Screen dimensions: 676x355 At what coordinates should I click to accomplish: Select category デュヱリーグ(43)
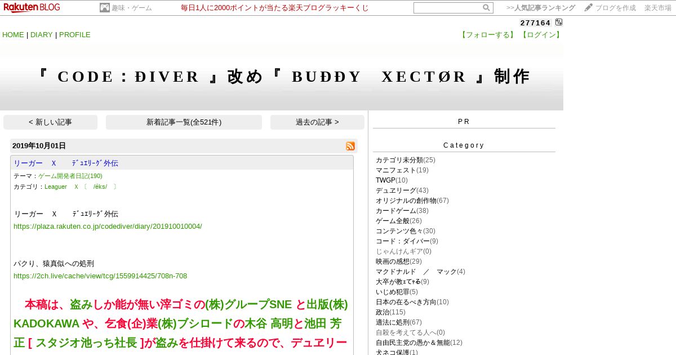[x=402, y=190]
